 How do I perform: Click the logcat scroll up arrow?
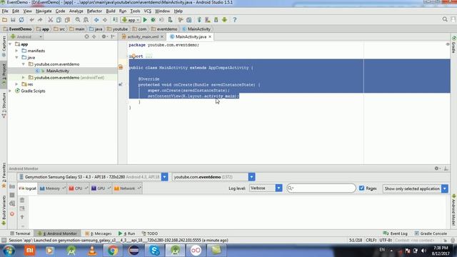tap(22, 217)
